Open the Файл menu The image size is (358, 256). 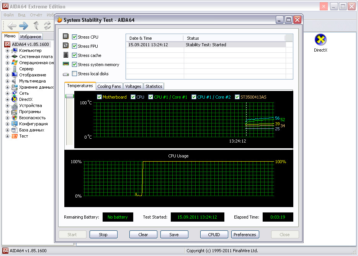coord(9,15)
